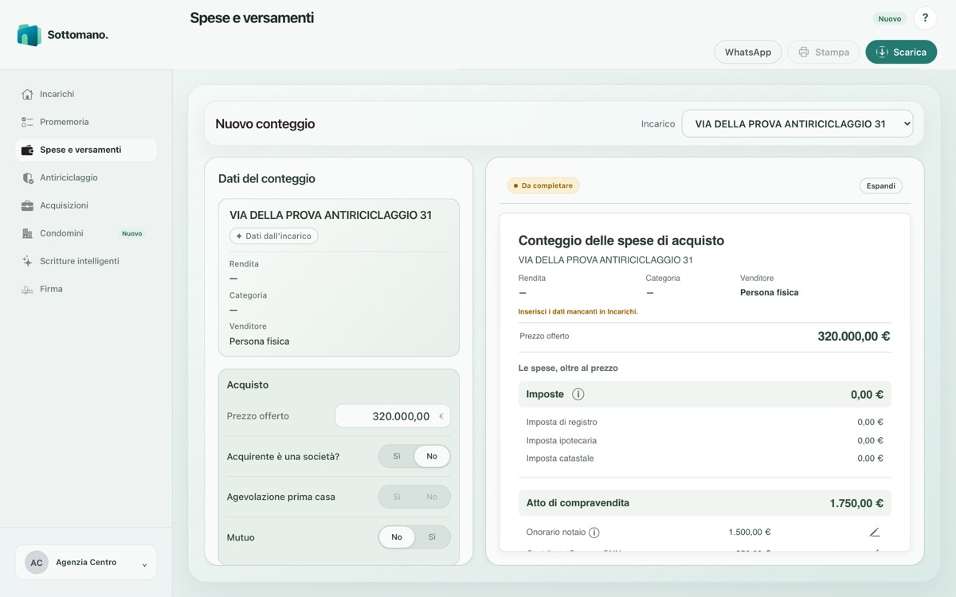Click the Onorario notaio amount 1.500,00 €

point(750,533)
